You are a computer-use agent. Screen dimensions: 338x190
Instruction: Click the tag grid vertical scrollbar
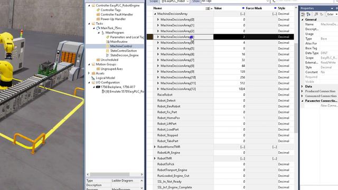[x=296, y=88]
